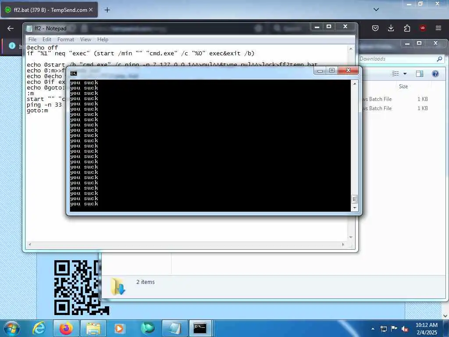
Task: Open the Notepad View menu
Action: (x=86, y=39)
